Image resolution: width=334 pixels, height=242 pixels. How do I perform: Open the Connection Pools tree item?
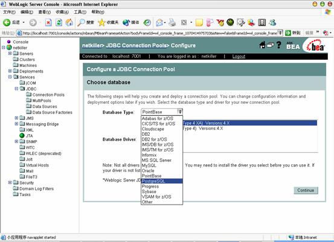(48, 95)
